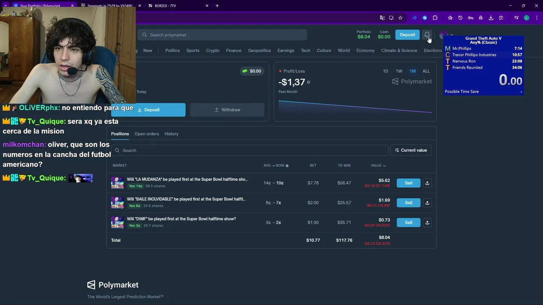Click the Withdraw button
The height and width of the screenshot is (305, 543).
coord(227,110)
